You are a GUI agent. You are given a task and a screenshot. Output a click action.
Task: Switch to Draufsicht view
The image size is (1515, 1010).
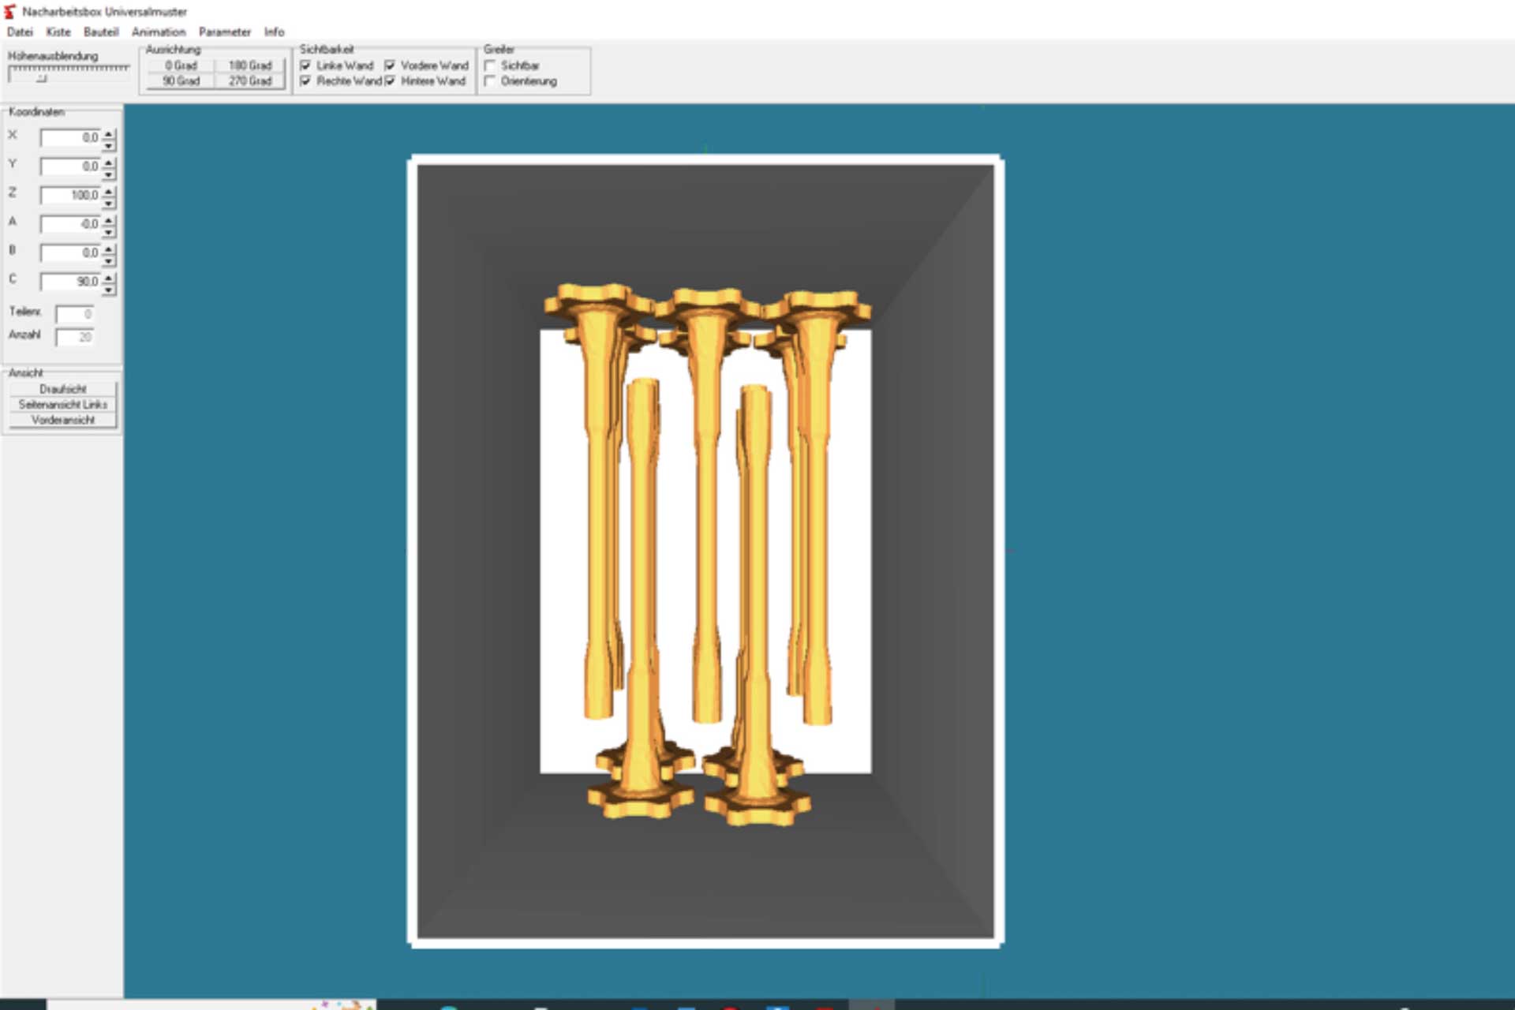[x=63, y=389]
